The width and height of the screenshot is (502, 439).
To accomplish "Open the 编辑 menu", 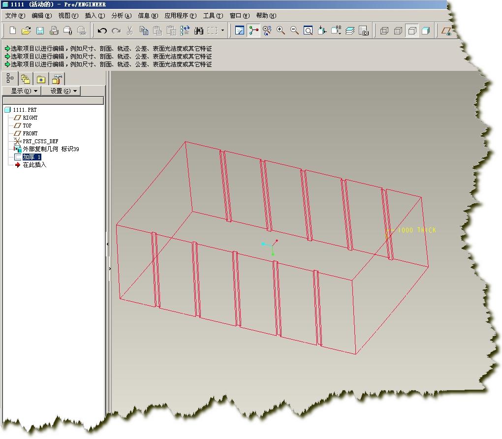I will (x=42, y=16).
